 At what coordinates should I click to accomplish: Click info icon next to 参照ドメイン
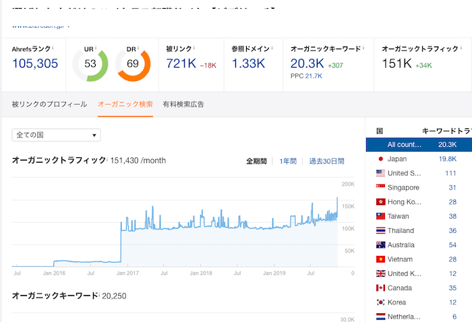(x=272, y=48)
